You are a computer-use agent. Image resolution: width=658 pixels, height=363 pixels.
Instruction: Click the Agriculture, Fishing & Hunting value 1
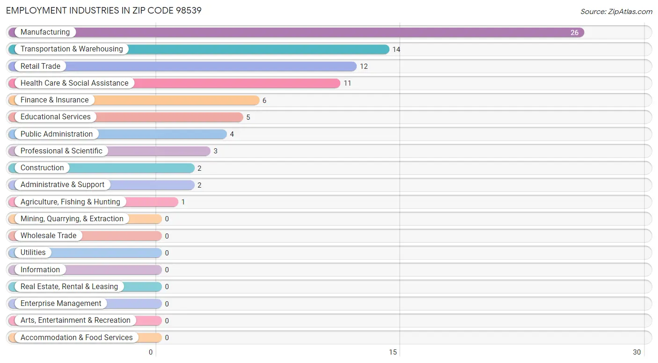tap(183, 203)
